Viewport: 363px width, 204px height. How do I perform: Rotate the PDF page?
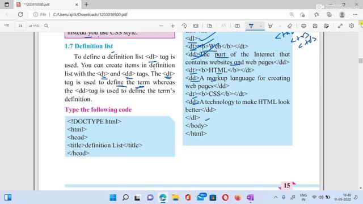coord(184,26)
